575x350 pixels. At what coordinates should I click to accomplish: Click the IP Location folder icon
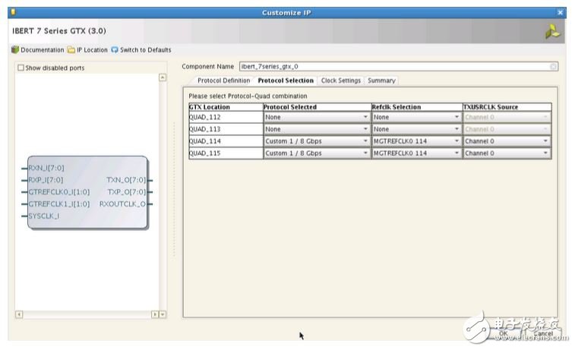point(71,50)
